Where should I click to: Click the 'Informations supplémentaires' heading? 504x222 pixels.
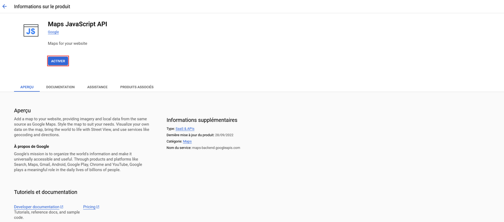tap(202, 120)
